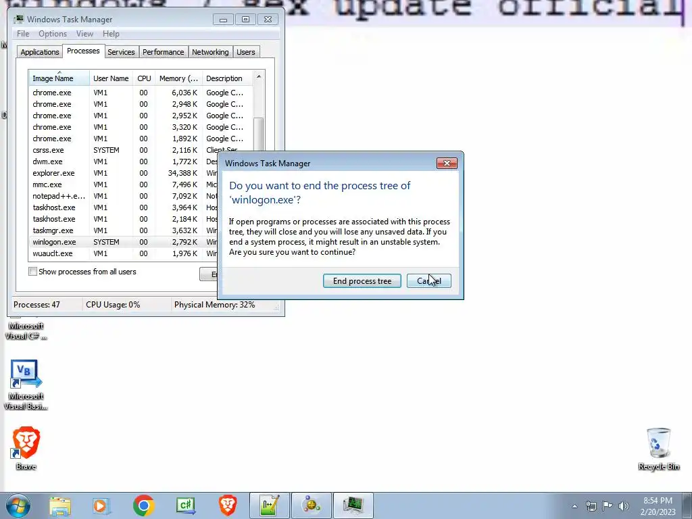
Task: Select the notepad++ process row
Action: [x=124, y=196]
